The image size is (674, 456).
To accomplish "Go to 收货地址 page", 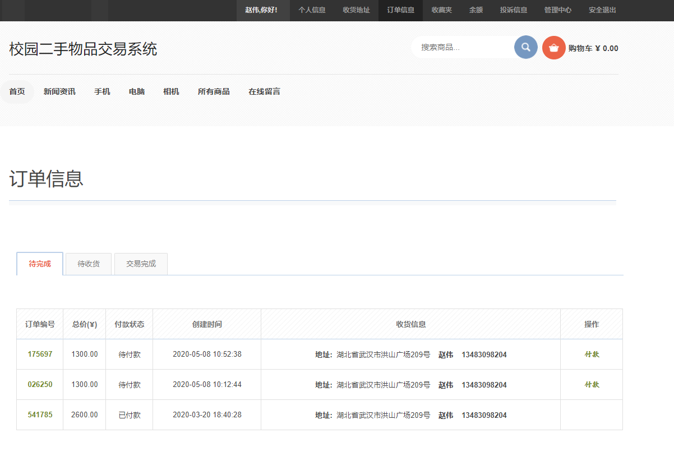I will tap(357, 10).
